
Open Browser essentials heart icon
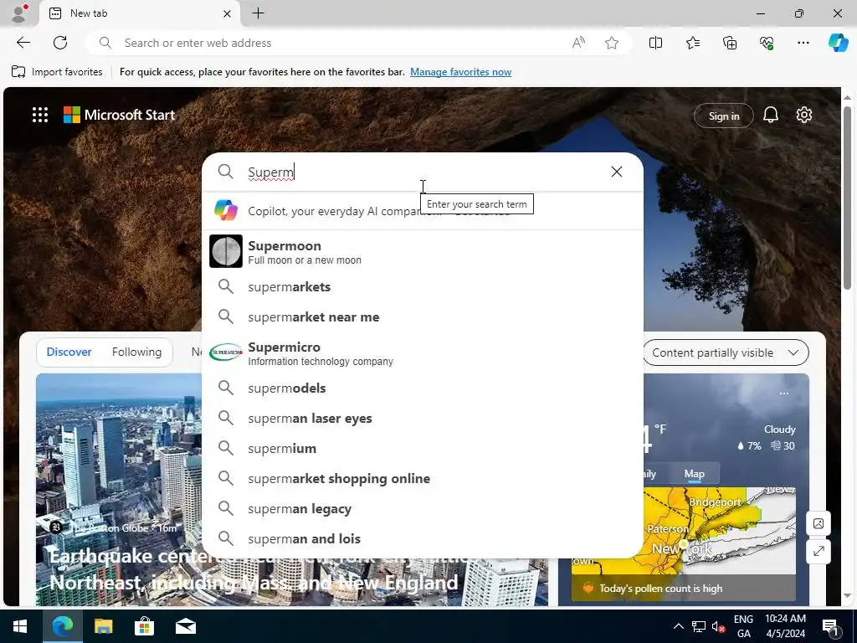coord(767,43)
